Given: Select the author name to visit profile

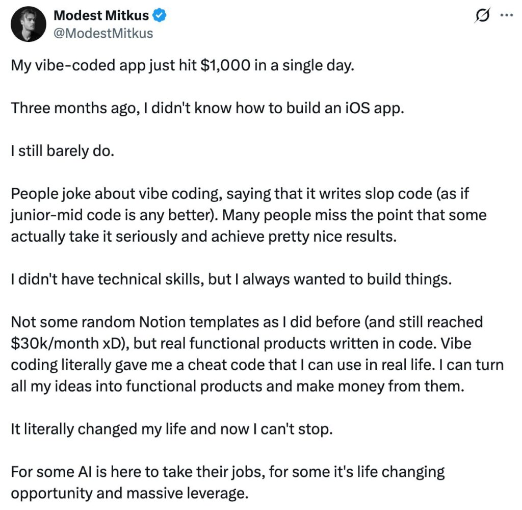Looking at the screenshot, I should tap(101, 15).
